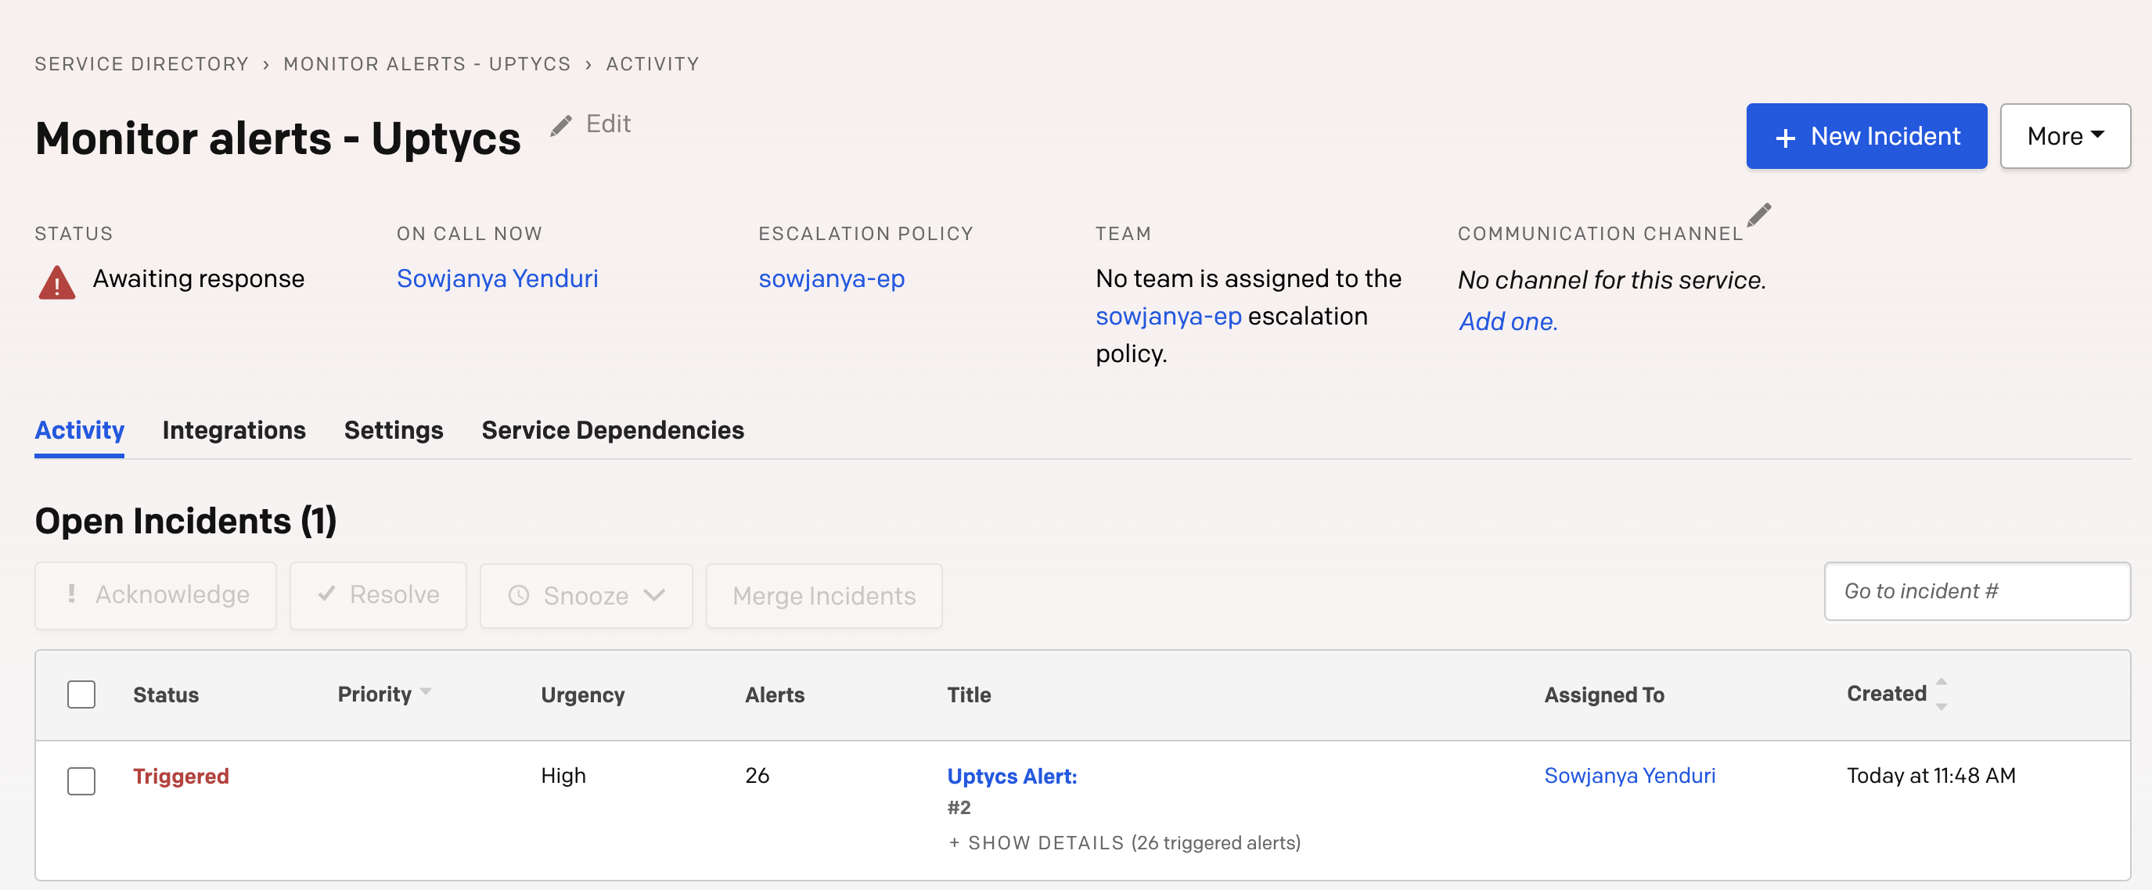Check the checkbox beside the Triggered incident
Screen dimensions: 2152x890
[81, 782]
